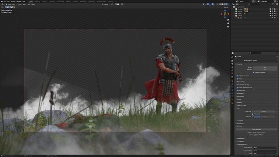This screenshot has width=279, height=157.
Task: Open the viewport View menu
Action: pyautogui.click(x=20, y=4)
